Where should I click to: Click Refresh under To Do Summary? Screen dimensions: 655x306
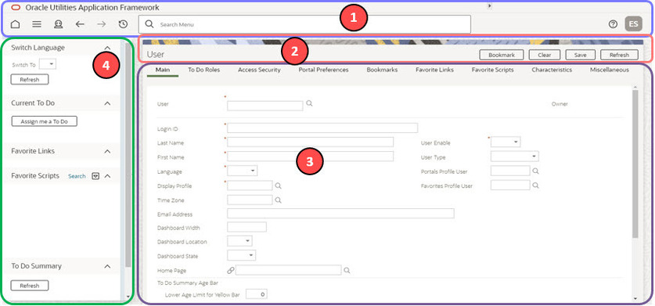[30, 286]
